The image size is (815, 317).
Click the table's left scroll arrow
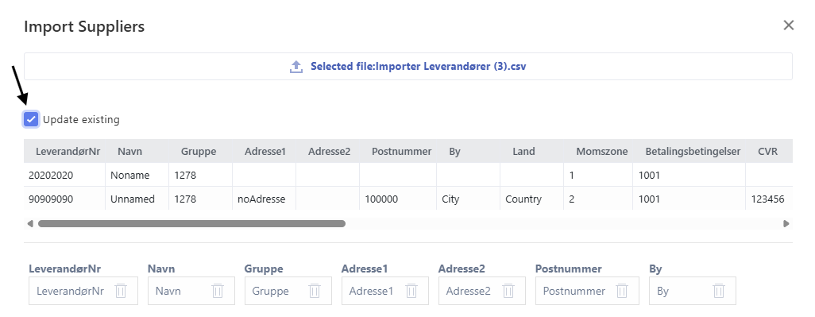pos(30,223)
